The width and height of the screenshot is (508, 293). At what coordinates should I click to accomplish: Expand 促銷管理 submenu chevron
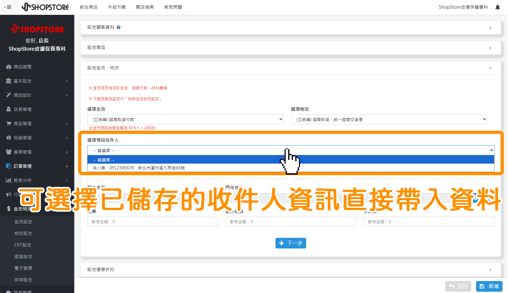(x=67, y=138)
